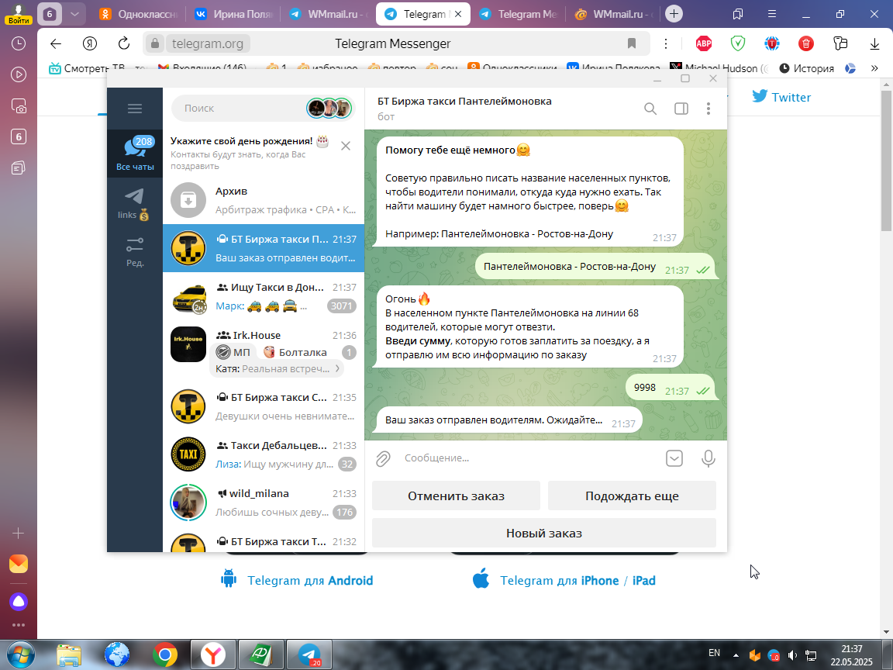
Task: Launch Google Chrome from the taskbar
Action: [x=164, y=654]
